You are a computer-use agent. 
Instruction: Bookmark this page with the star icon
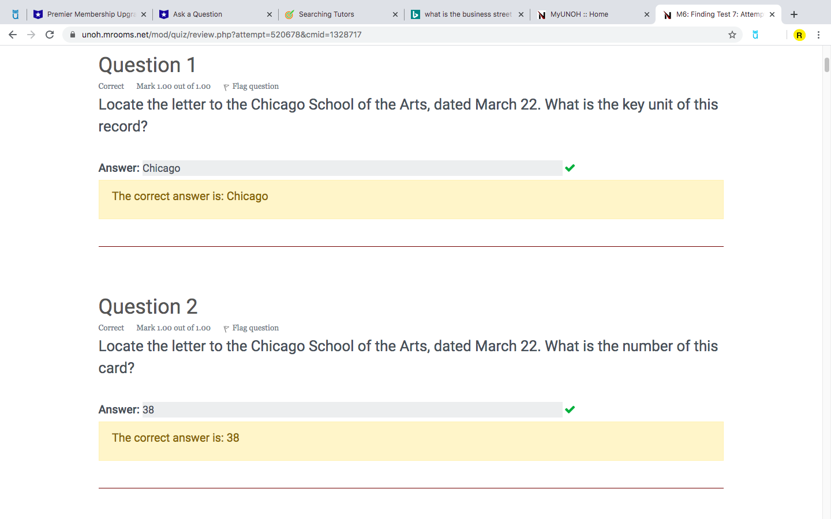point(732,35)
